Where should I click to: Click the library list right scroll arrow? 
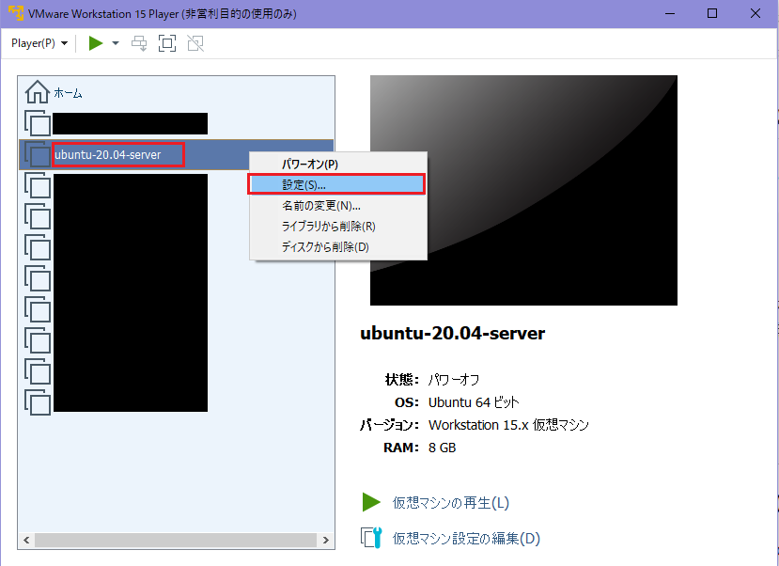(326, 541)
